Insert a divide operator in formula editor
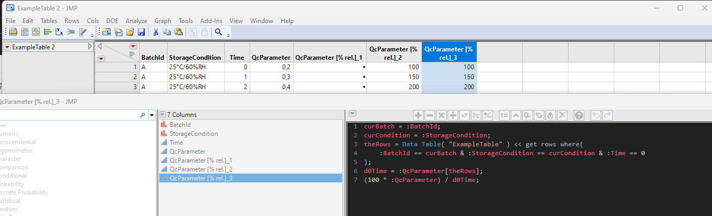 coord(453,115)
